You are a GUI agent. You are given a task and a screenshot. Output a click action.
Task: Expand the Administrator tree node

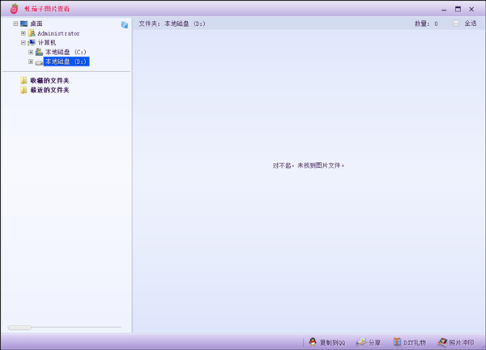pos(23,33)
